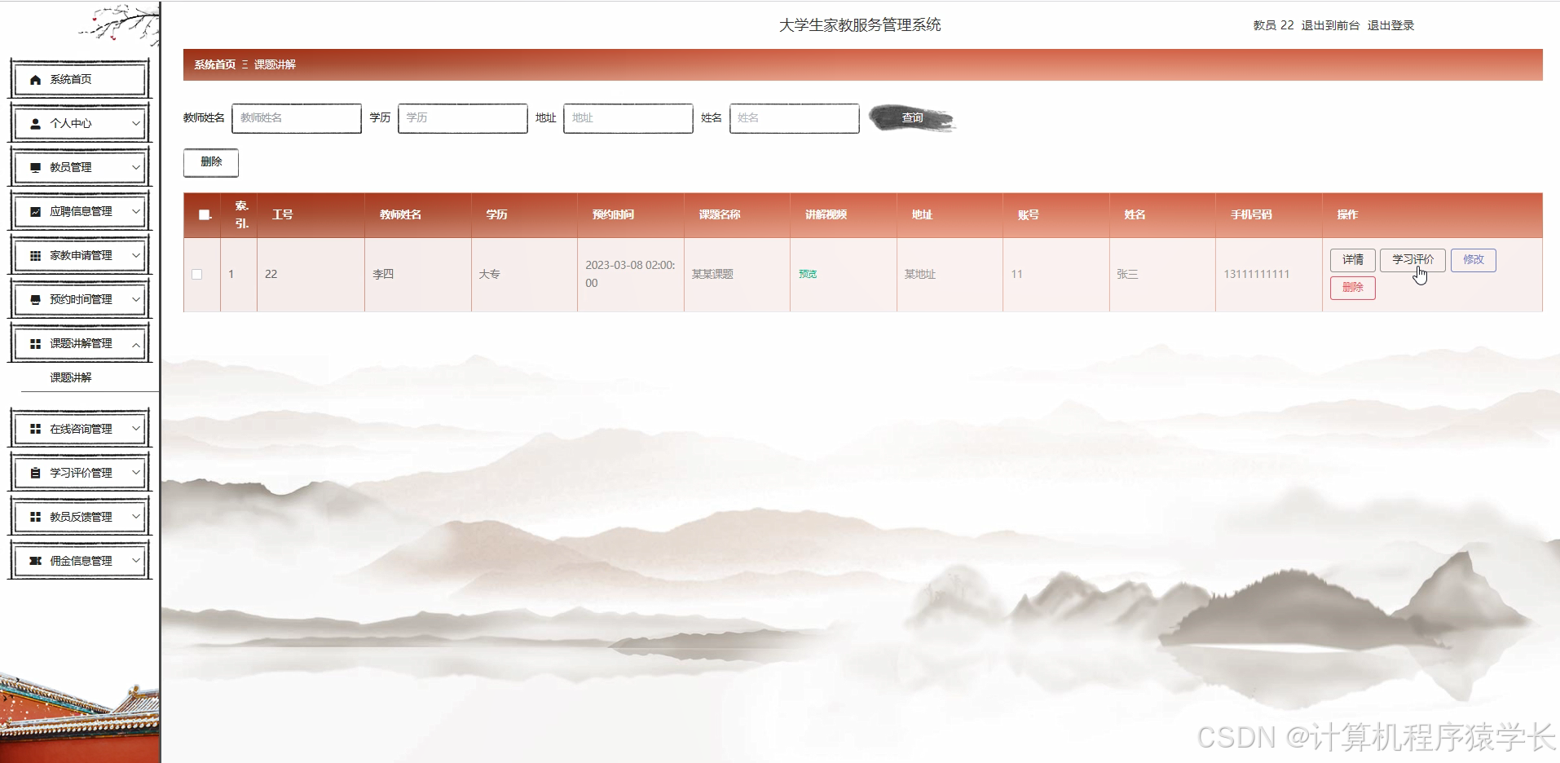This screenshot has height=763, width=1560.
Task: Click the 查询 search button
Action: [911, 118]
